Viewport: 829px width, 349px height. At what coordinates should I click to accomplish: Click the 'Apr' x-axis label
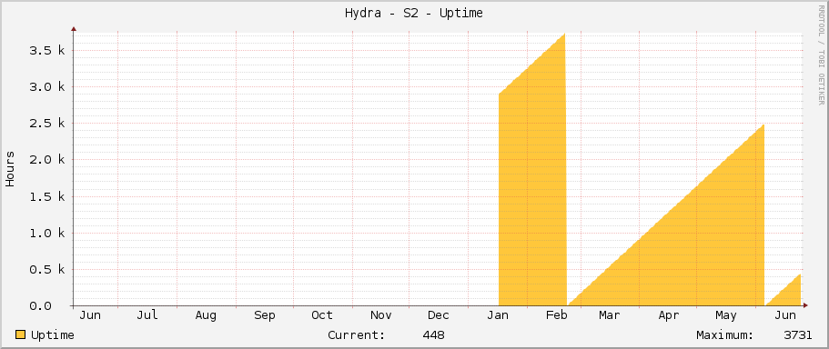click(669, 315)
